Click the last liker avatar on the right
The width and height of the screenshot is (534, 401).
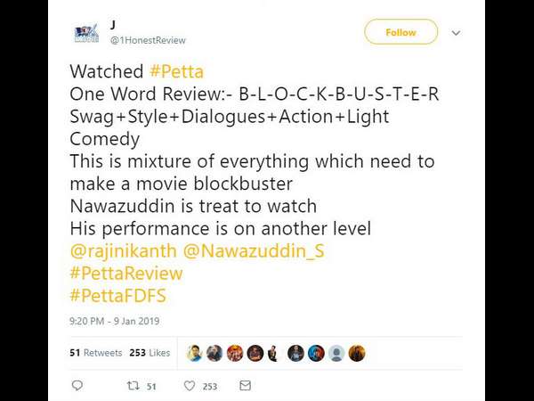click(357, 353)
